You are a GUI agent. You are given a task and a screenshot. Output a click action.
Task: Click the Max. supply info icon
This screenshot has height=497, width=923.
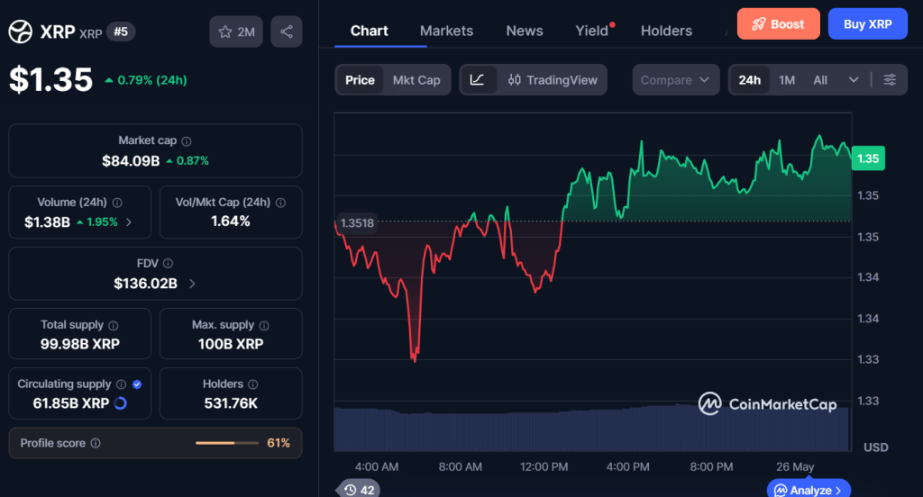point(264,325)
